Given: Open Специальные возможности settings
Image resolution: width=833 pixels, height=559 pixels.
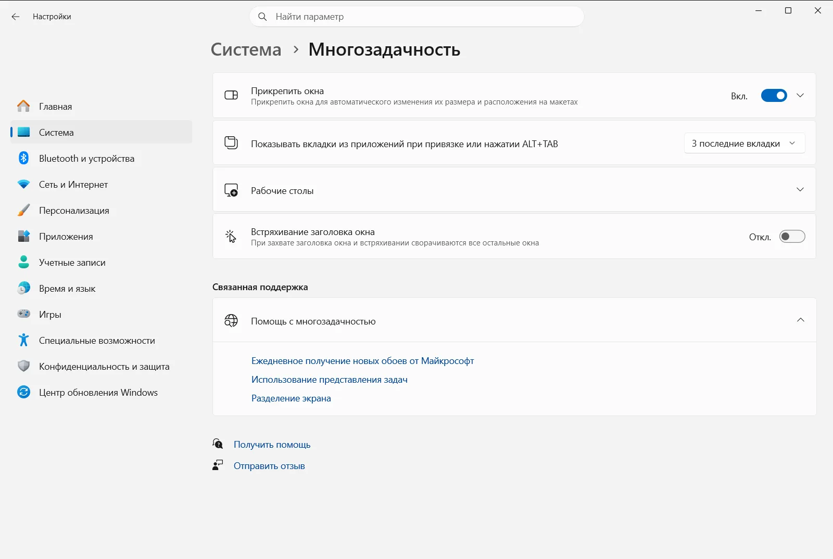Looking at the screenshot, I should [102, 340].
